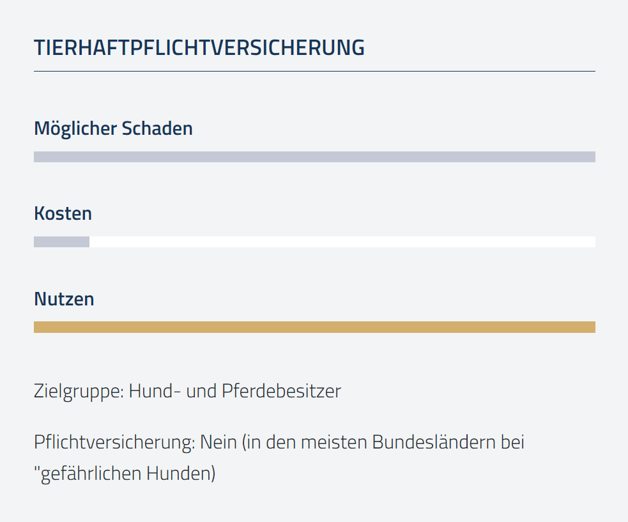This screenshot has height=522, width=628.
Task: Click the Zielgruppe line of text
Action: (x=187, y=392)
